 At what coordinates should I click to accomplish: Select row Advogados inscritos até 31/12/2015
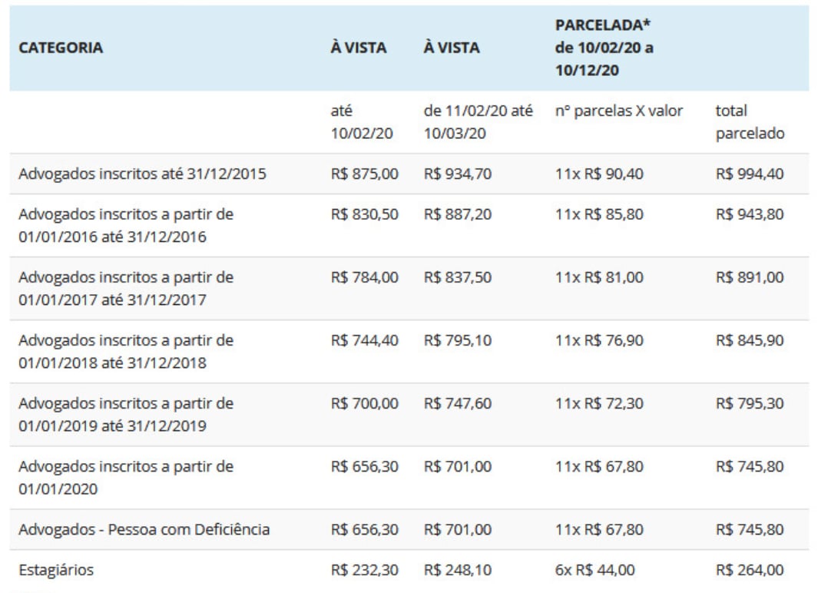[x=409, y=174]
